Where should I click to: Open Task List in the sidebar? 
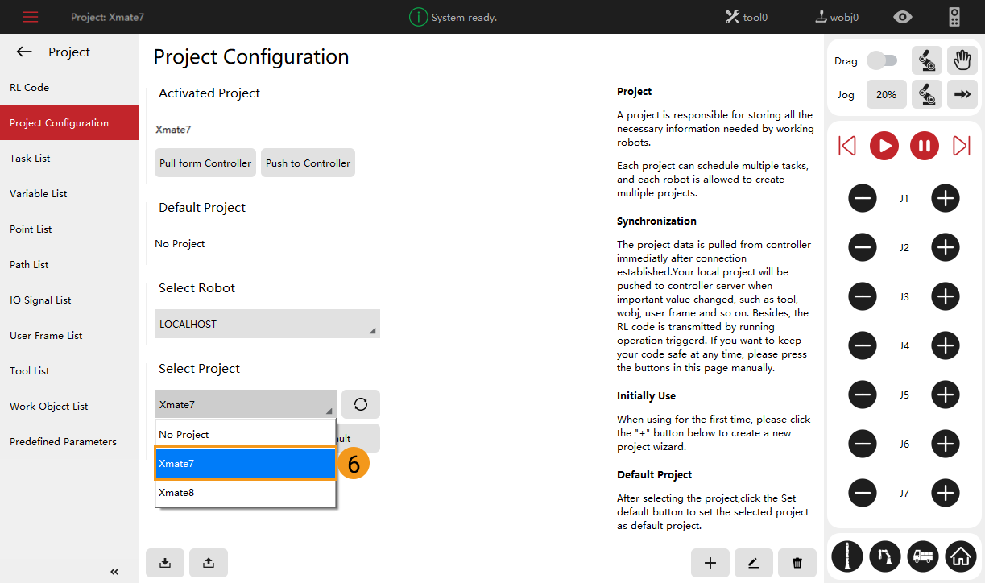[x=30, y=159]
